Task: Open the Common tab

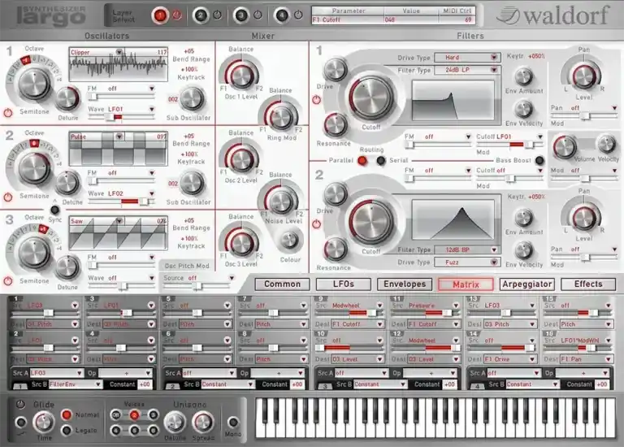Action: point(283,284)
